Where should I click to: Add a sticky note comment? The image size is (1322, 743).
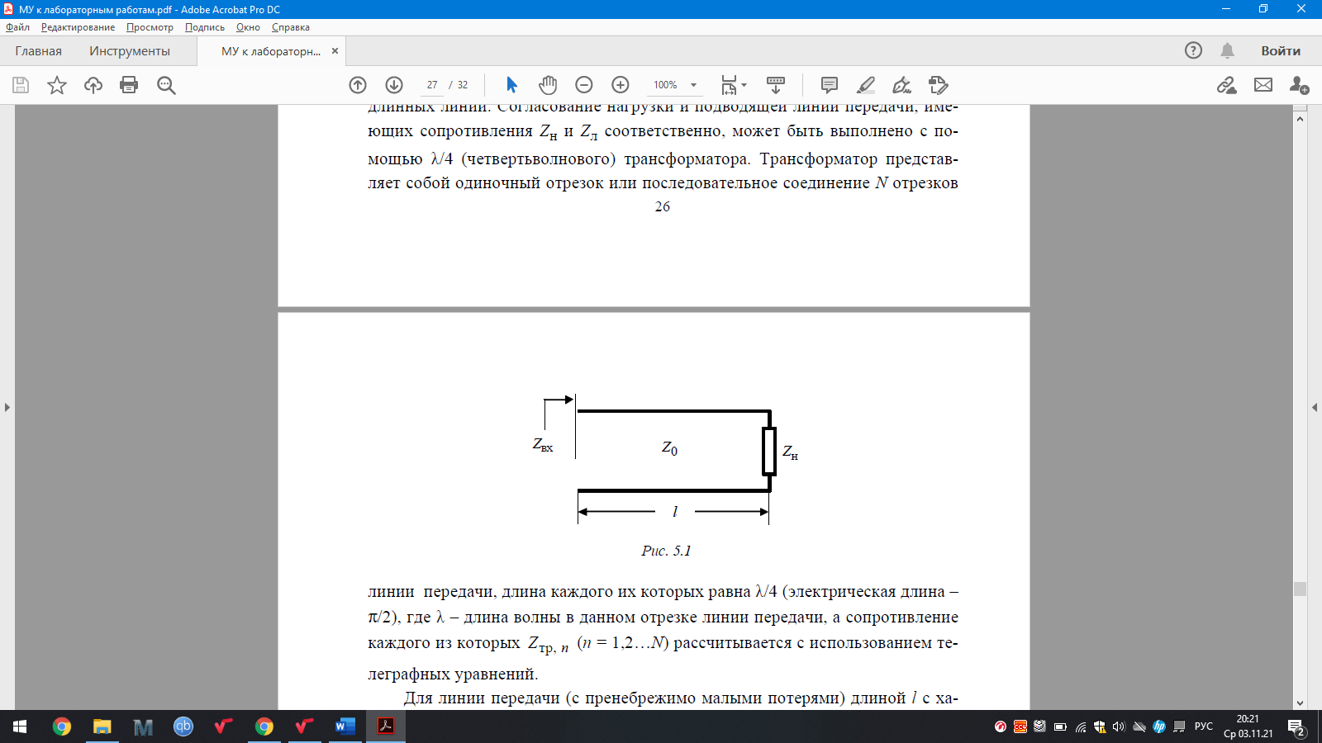(x=830, y=85)
